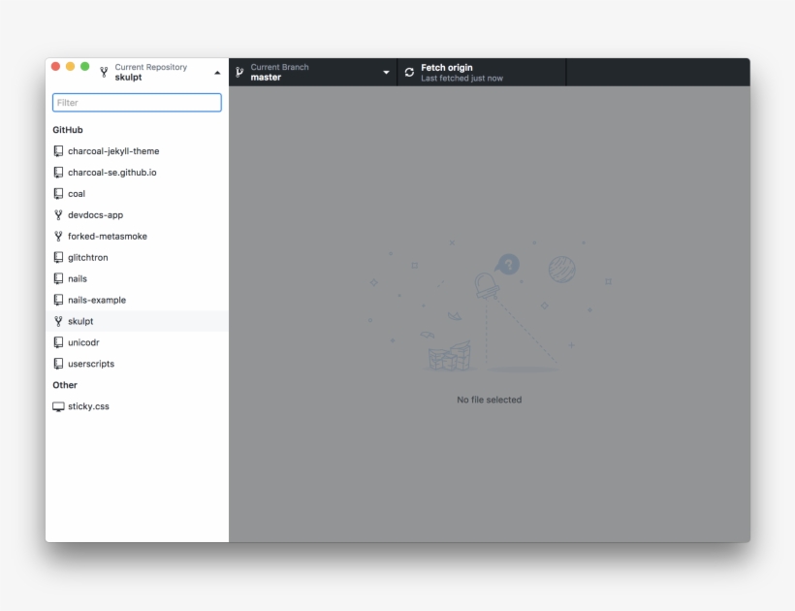Collapse the Current Repository dropdown arrow
The width and height of the screenshot is (795, 611).
(x=217, y=73)
